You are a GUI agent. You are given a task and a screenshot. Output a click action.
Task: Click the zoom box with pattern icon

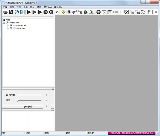(x=138, y=12)
